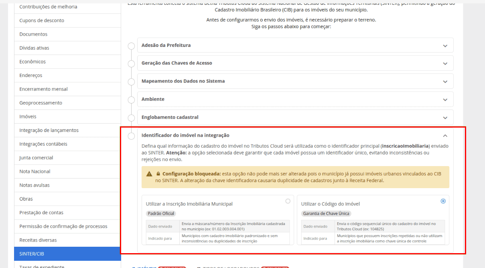Expand Adesão da Prefeitura using its chevron
This screenshot has height=268, width=485.
(x=445, y=46)
